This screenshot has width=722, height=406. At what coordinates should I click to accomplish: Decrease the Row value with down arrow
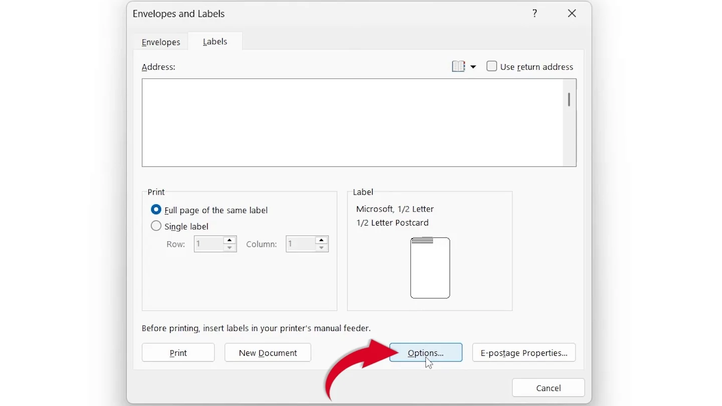tap(230, 248)
